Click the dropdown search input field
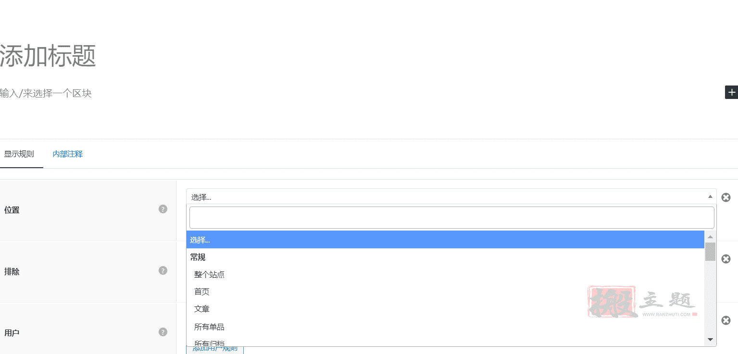The width and height of the screenshot is (738, 354). tap(451, 218)
